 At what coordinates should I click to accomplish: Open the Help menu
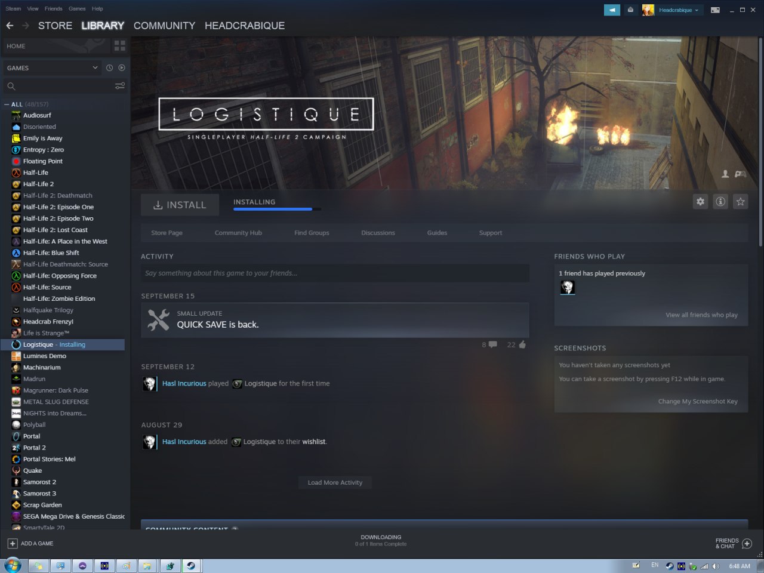(97, 9)
